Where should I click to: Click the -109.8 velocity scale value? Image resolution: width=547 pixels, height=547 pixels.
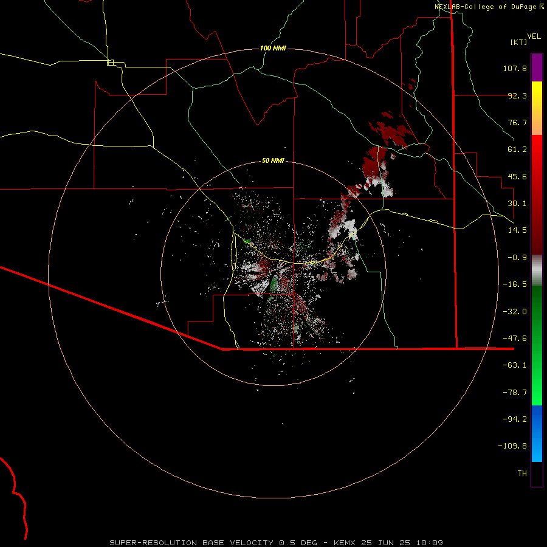pos(512,446)
